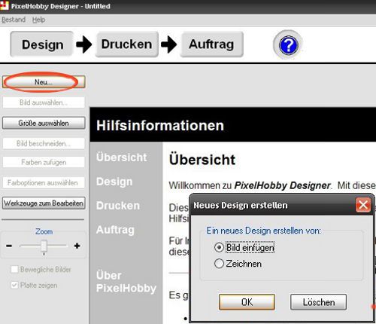
Task: Go to the Auftrag step button
Action: pos(212,44)
